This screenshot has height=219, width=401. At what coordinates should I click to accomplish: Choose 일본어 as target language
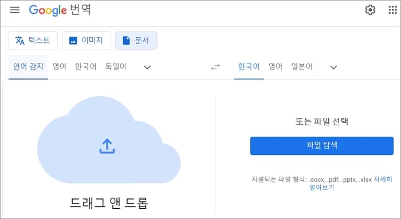tap(302, 67)
